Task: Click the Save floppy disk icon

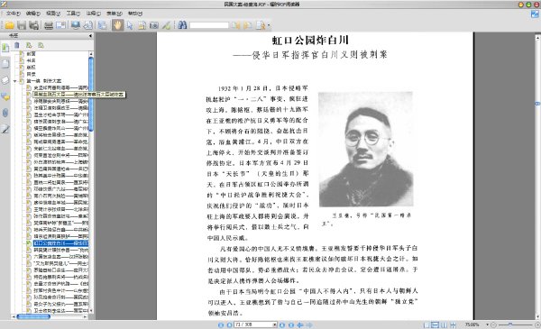Action: (22, 25)
